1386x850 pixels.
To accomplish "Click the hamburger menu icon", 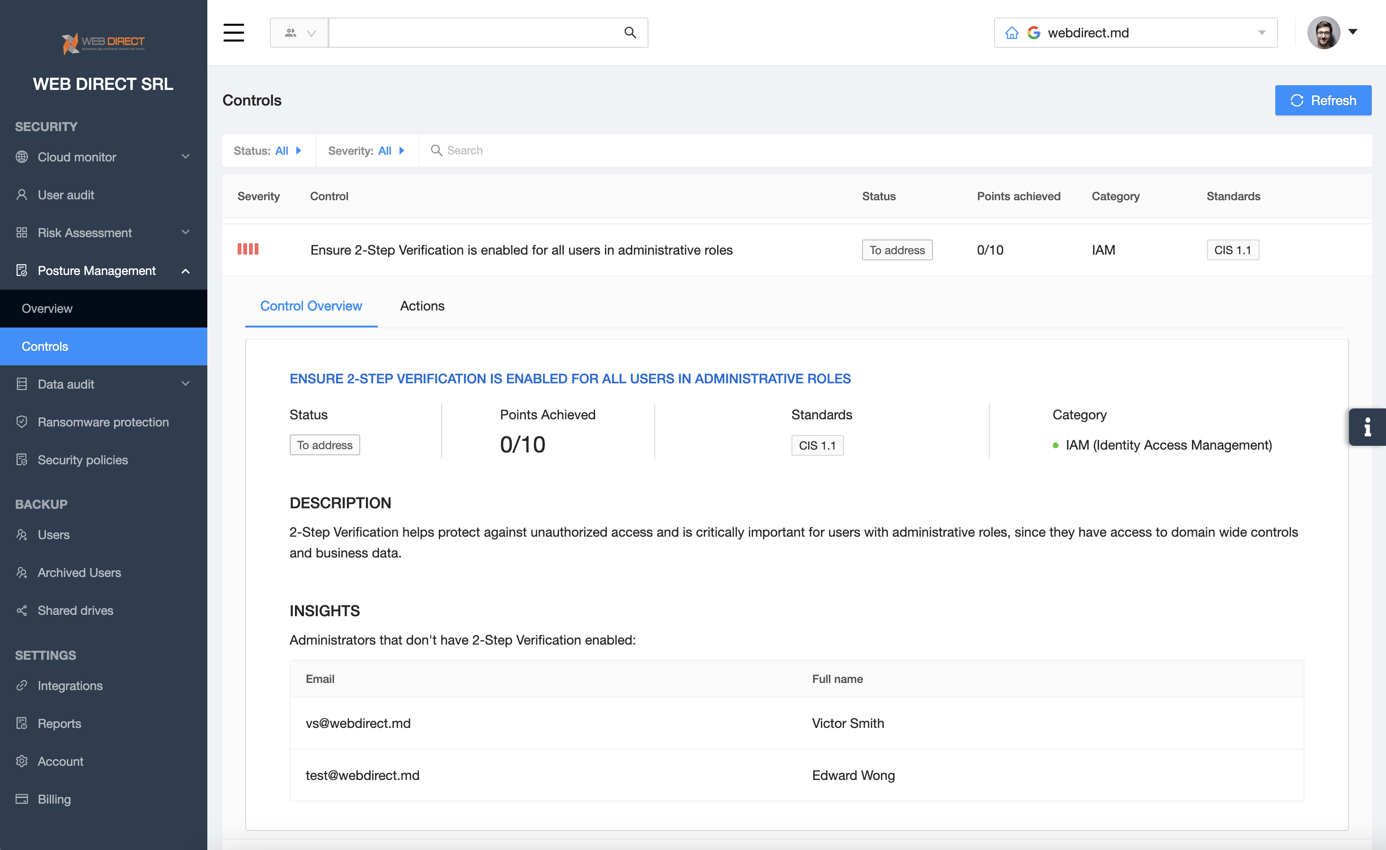I will click(x=233, y=33).
